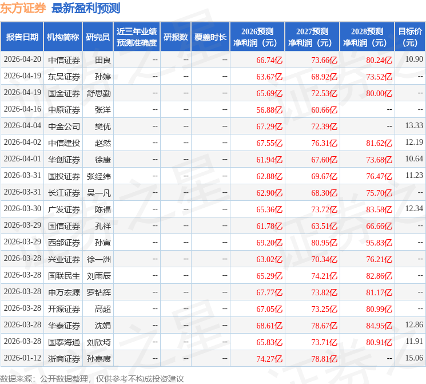The width and height of the screenshot is (426, 384).
Task: Click analyst name 田良
Action: coord(103,60)
